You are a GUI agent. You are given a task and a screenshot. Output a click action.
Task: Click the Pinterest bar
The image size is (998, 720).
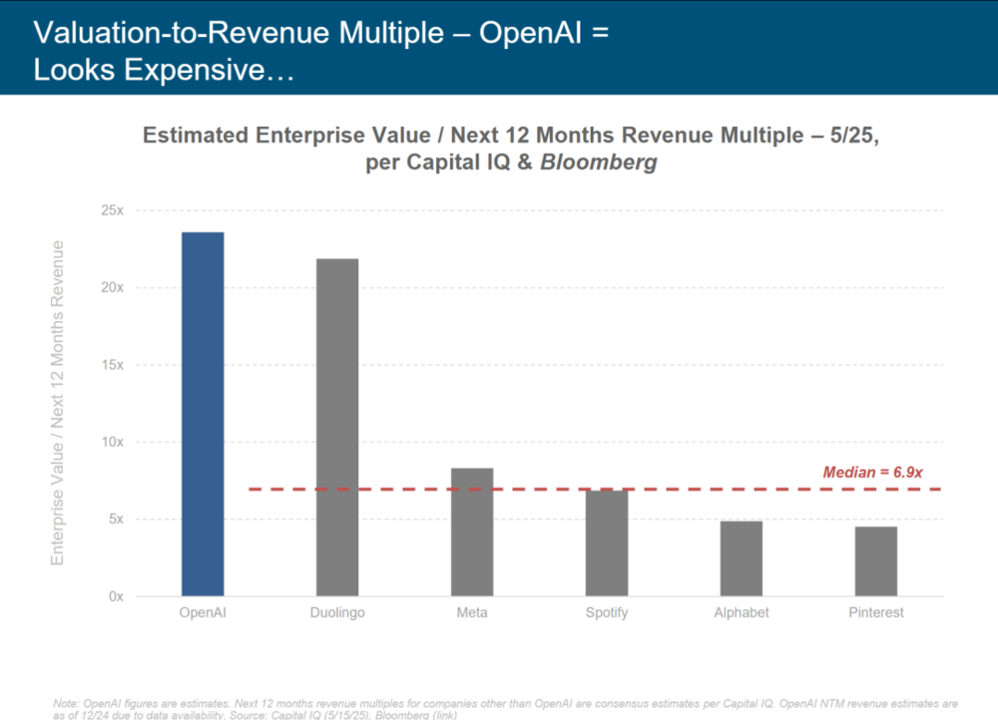tap(876, 561)
